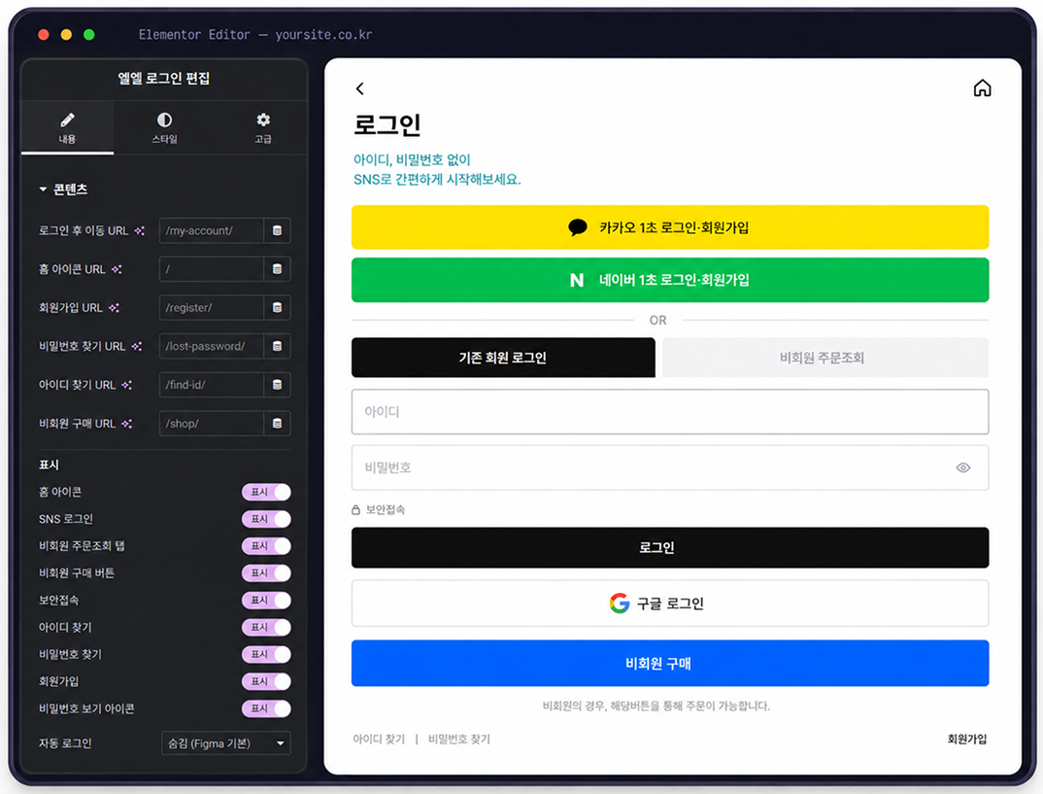The height and width of the screenshot is (794, 1043).
Task: Click the blue 비회원 구매 button
Action: point(670,664)
